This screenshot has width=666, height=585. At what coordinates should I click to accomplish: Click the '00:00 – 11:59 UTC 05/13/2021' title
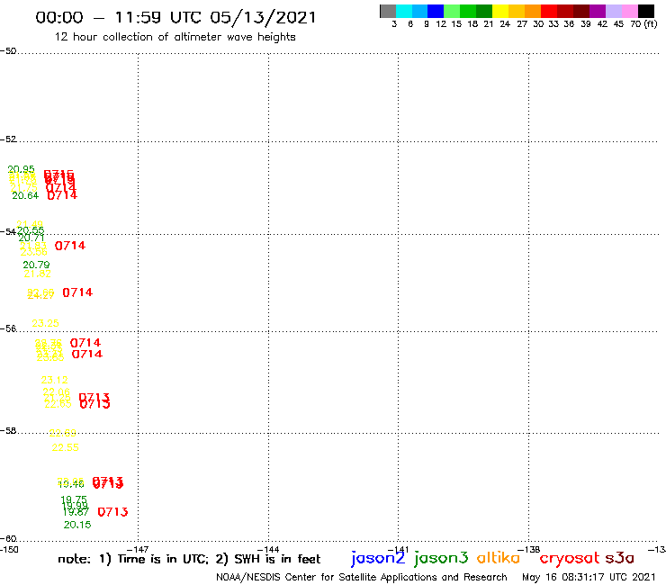click(175, 18)
